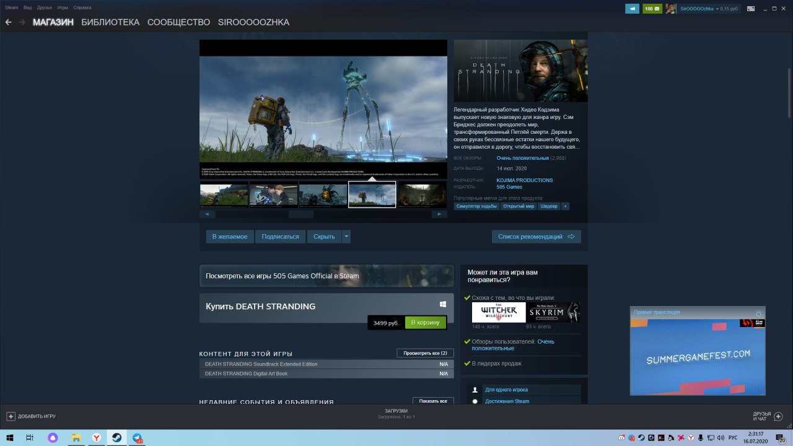Switch to МАГАЗИН tab
Screen dimensions: 793x446
[53, 22]
